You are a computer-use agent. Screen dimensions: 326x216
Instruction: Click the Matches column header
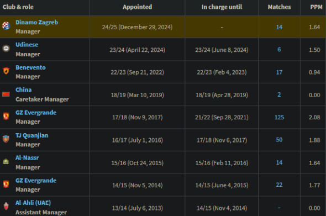pyautogui.click(x=279, y=7)
